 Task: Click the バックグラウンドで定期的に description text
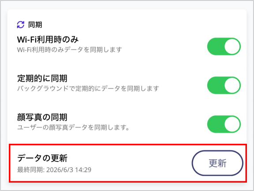88,89
